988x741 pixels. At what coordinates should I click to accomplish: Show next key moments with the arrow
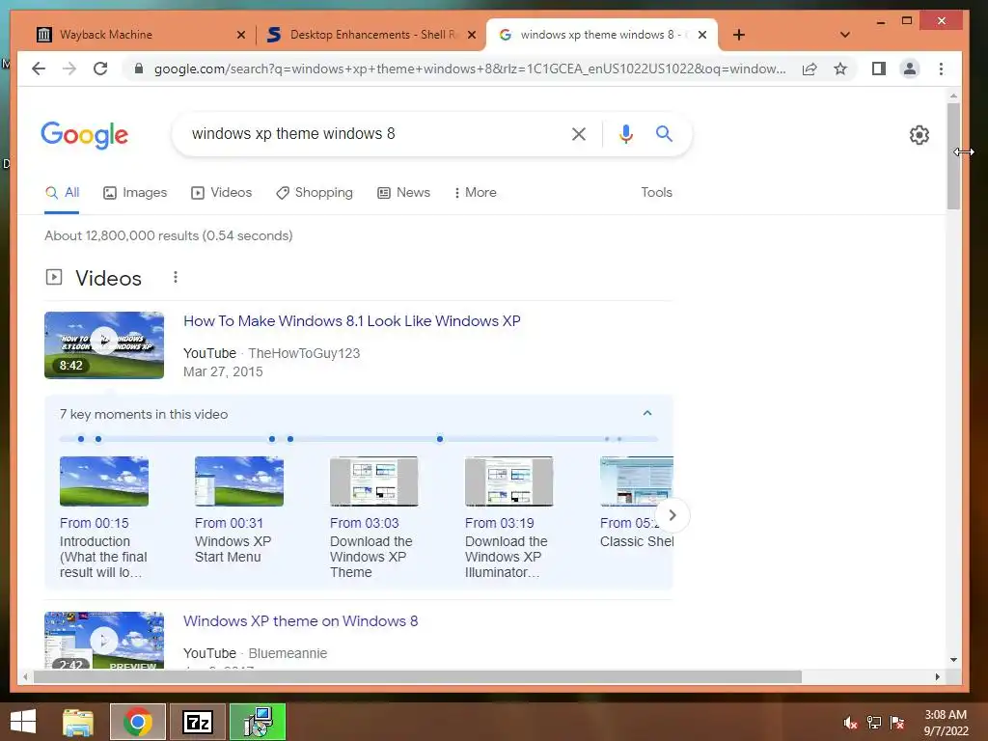(672, 515)
